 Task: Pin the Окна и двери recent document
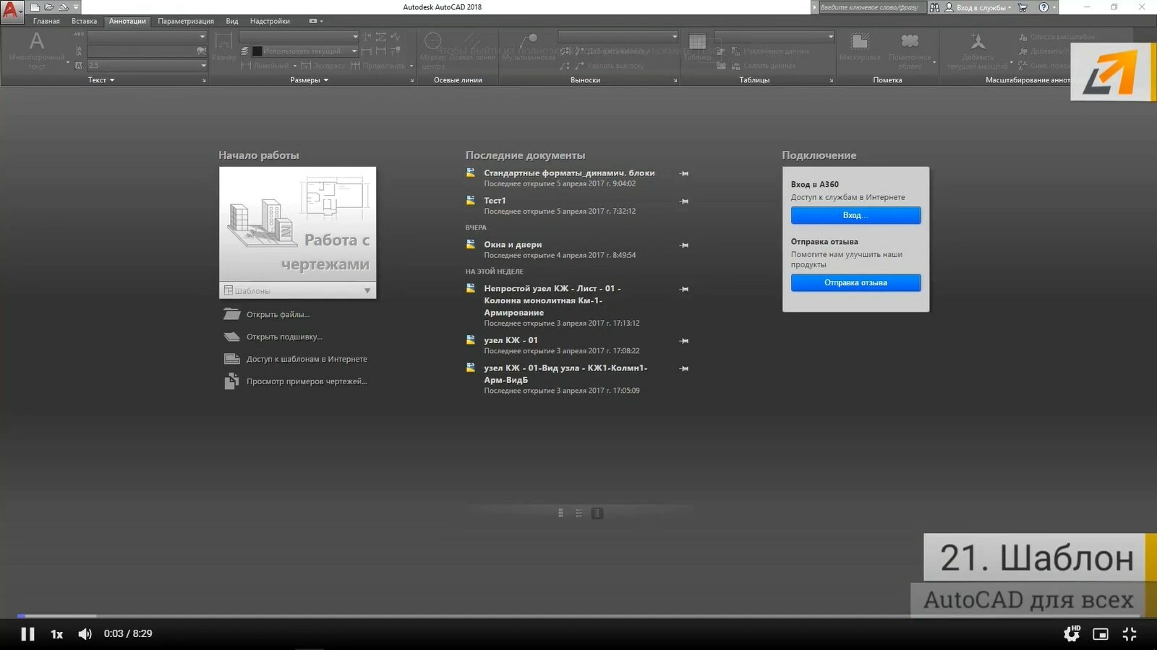(x=684, y=246)
